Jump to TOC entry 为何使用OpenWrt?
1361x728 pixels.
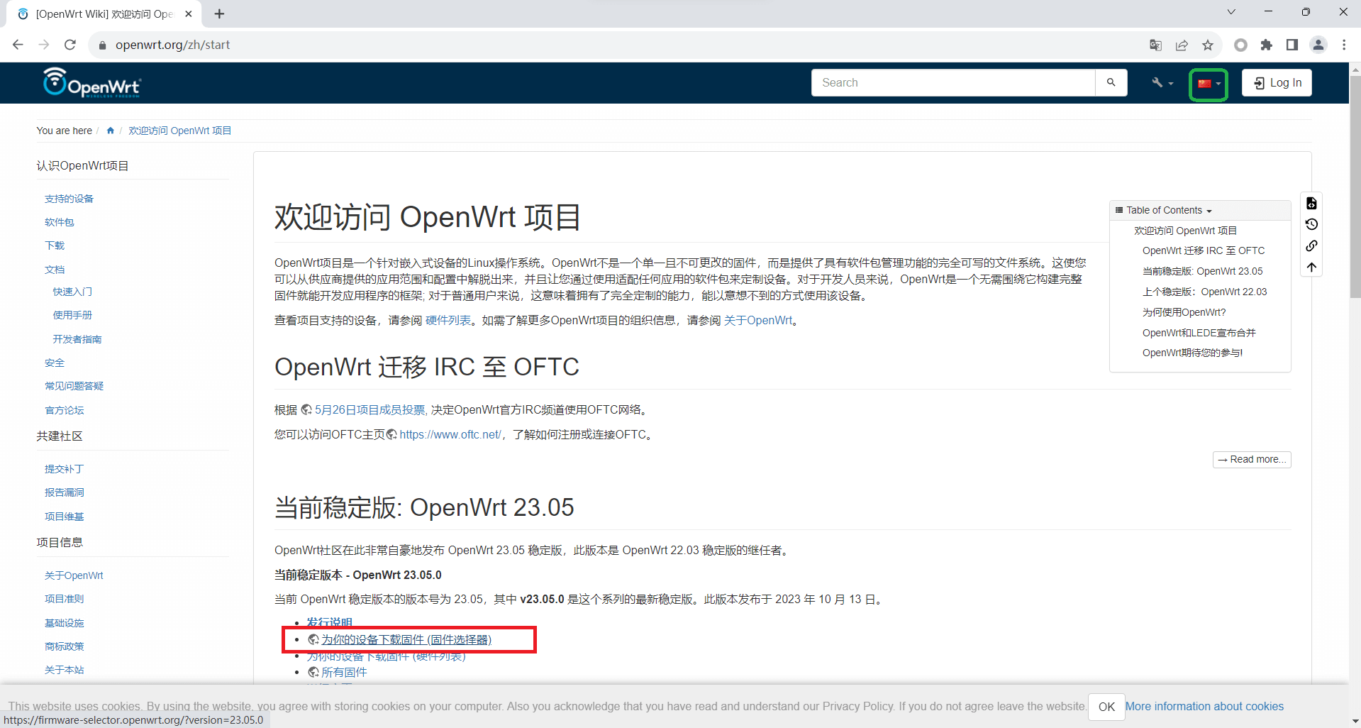point(1184,312)
